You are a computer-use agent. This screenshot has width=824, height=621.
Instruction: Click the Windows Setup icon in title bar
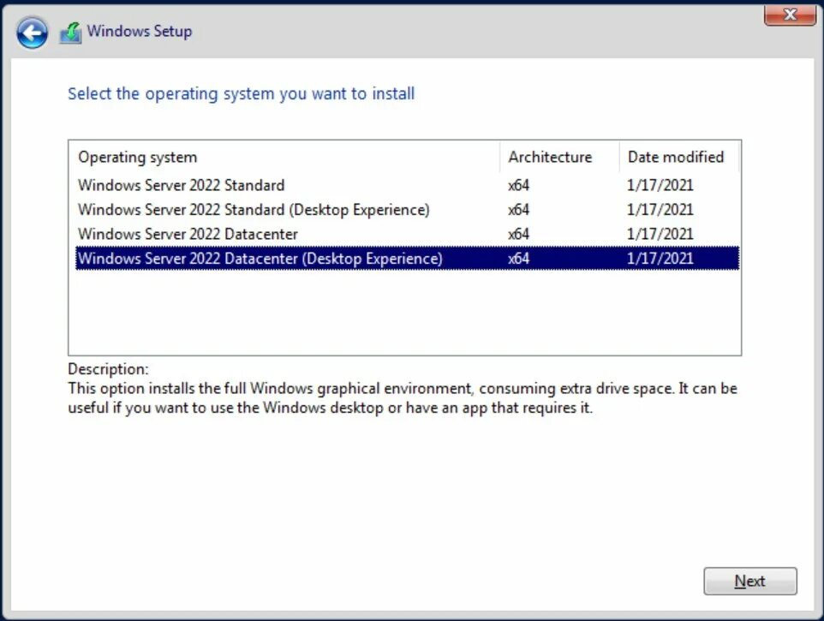[70, 33]
